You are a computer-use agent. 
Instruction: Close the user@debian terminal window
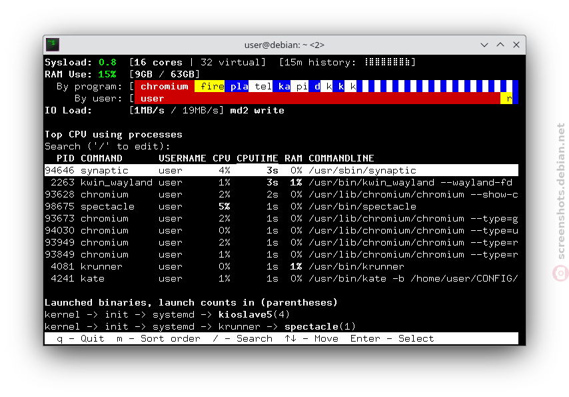pyautogui.click(x=516, y=45)
